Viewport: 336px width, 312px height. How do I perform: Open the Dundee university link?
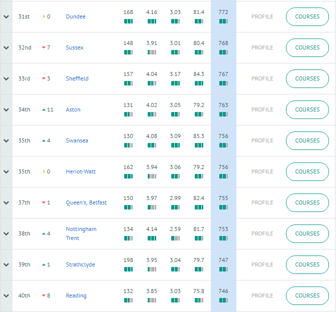[x=76, y=16]
